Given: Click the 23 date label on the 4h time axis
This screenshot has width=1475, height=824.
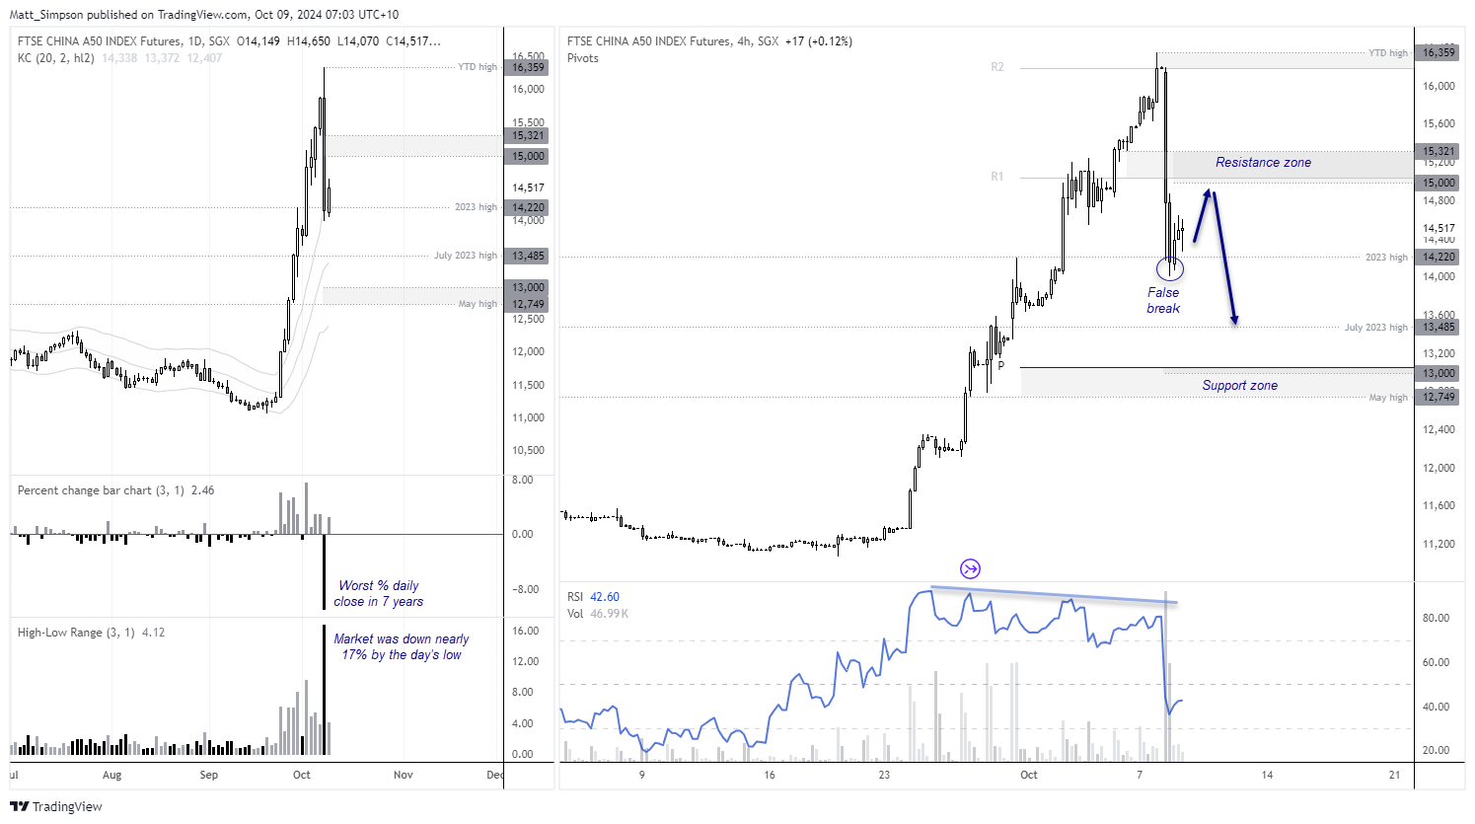Looking at the screenshot, I should click(884, 775).
